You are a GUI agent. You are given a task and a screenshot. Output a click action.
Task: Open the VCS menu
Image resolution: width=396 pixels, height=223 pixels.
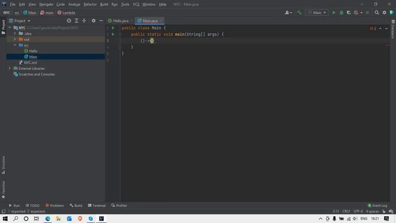[x=136, y=4]
